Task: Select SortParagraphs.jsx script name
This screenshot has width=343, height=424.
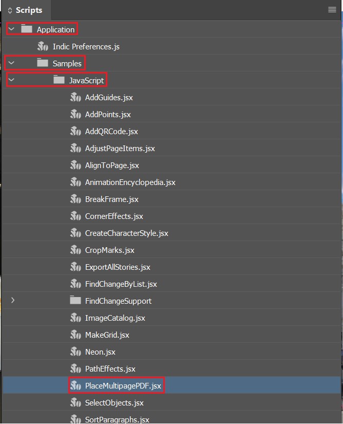Action: coord(117,420)
